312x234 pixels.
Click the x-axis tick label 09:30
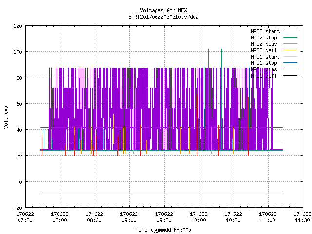click(164, 221)
